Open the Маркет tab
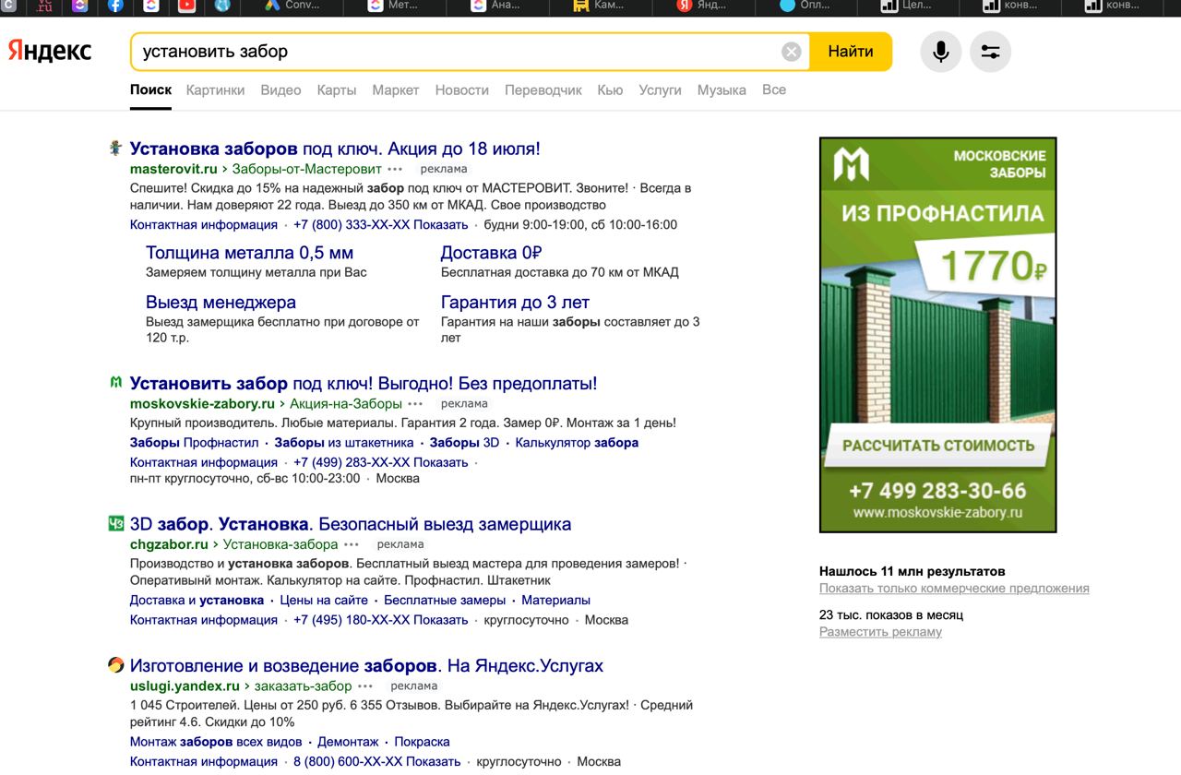1181x775 pixels. (396, 90)
